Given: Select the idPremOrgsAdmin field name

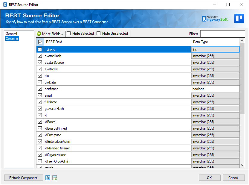Looking at the screenshot, I should pos(57,161).
